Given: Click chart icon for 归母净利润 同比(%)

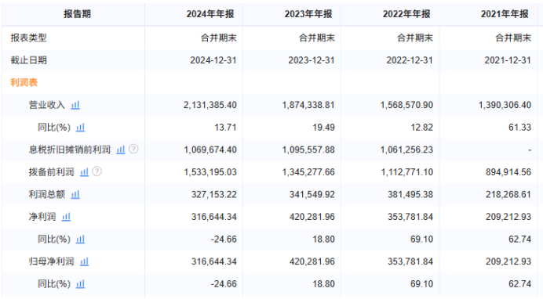Looking at the screenshot, I should coord(80,284).
